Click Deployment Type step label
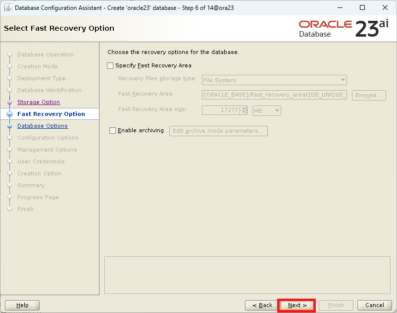Image resolution: width=397 pixels, height=313 pixels. tap(42, 78)
